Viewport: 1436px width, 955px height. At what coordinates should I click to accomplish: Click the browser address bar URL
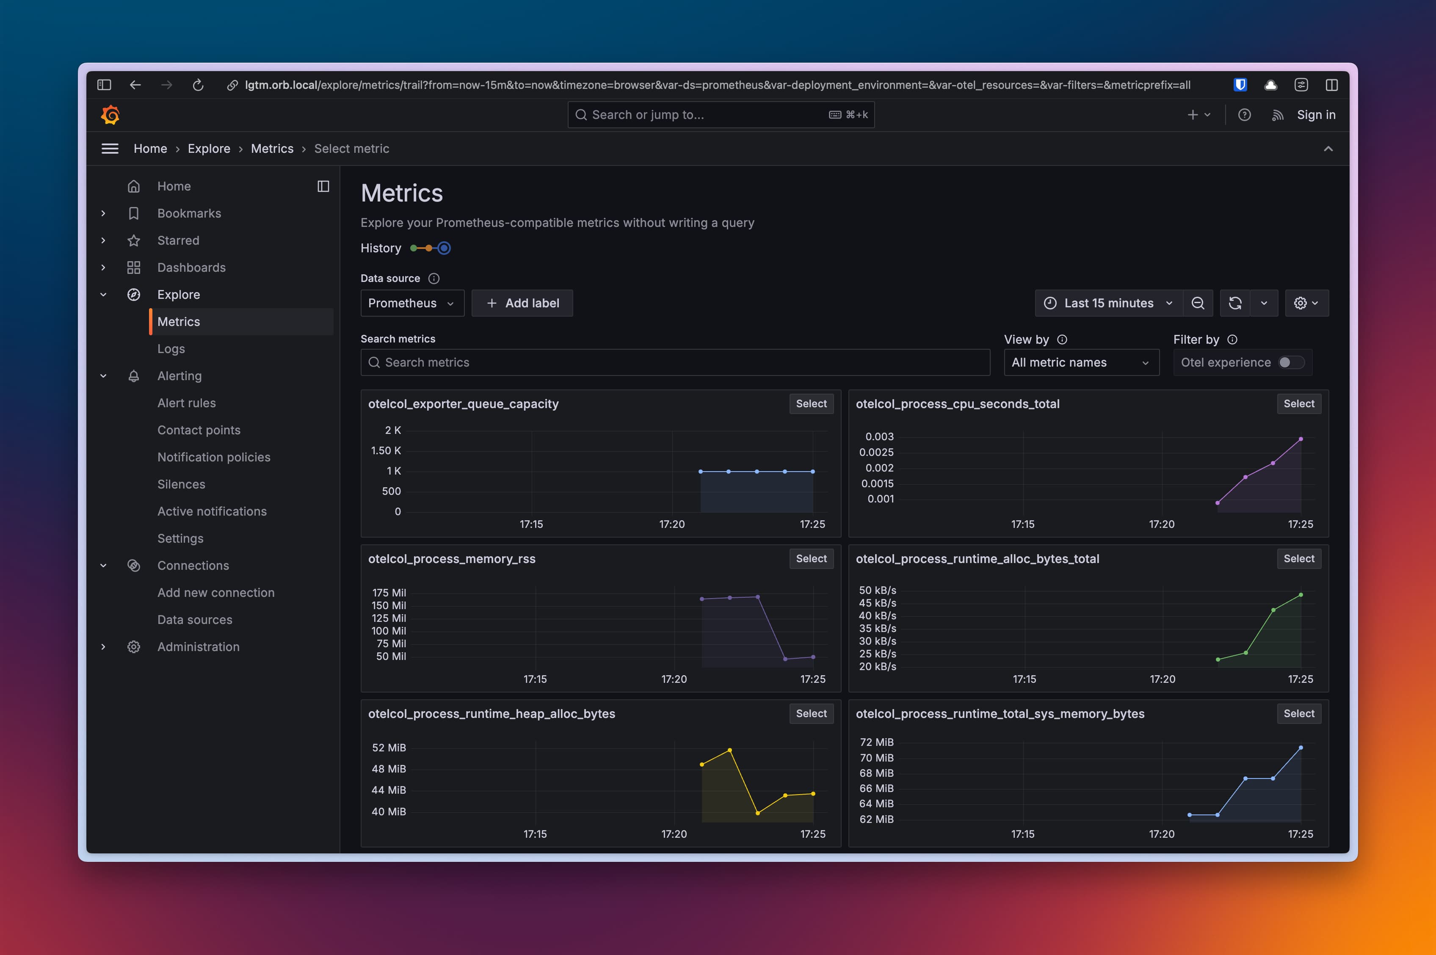click(x=718, y=85)
